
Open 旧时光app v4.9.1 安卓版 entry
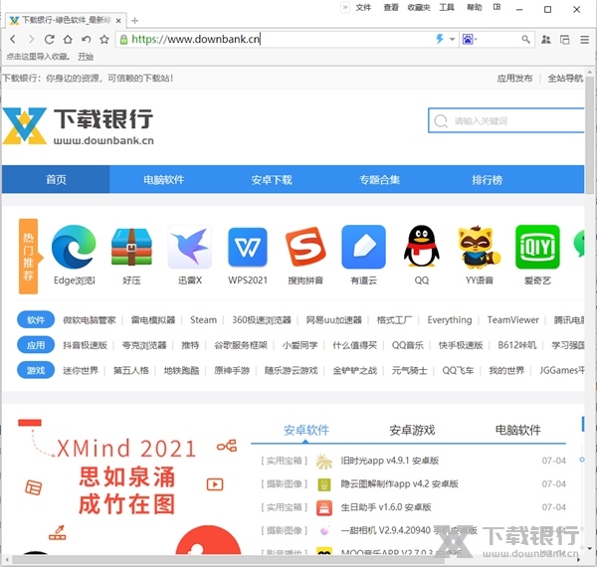tap(389, 461)
